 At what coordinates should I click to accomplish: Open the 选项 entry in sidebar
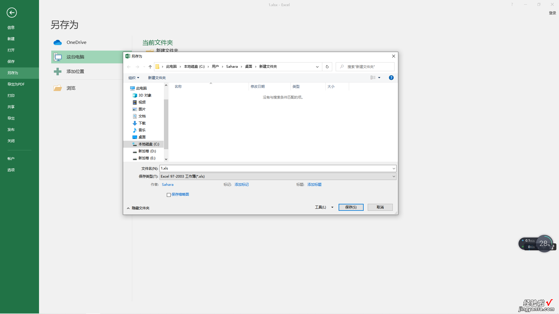(x=11, y=170)
